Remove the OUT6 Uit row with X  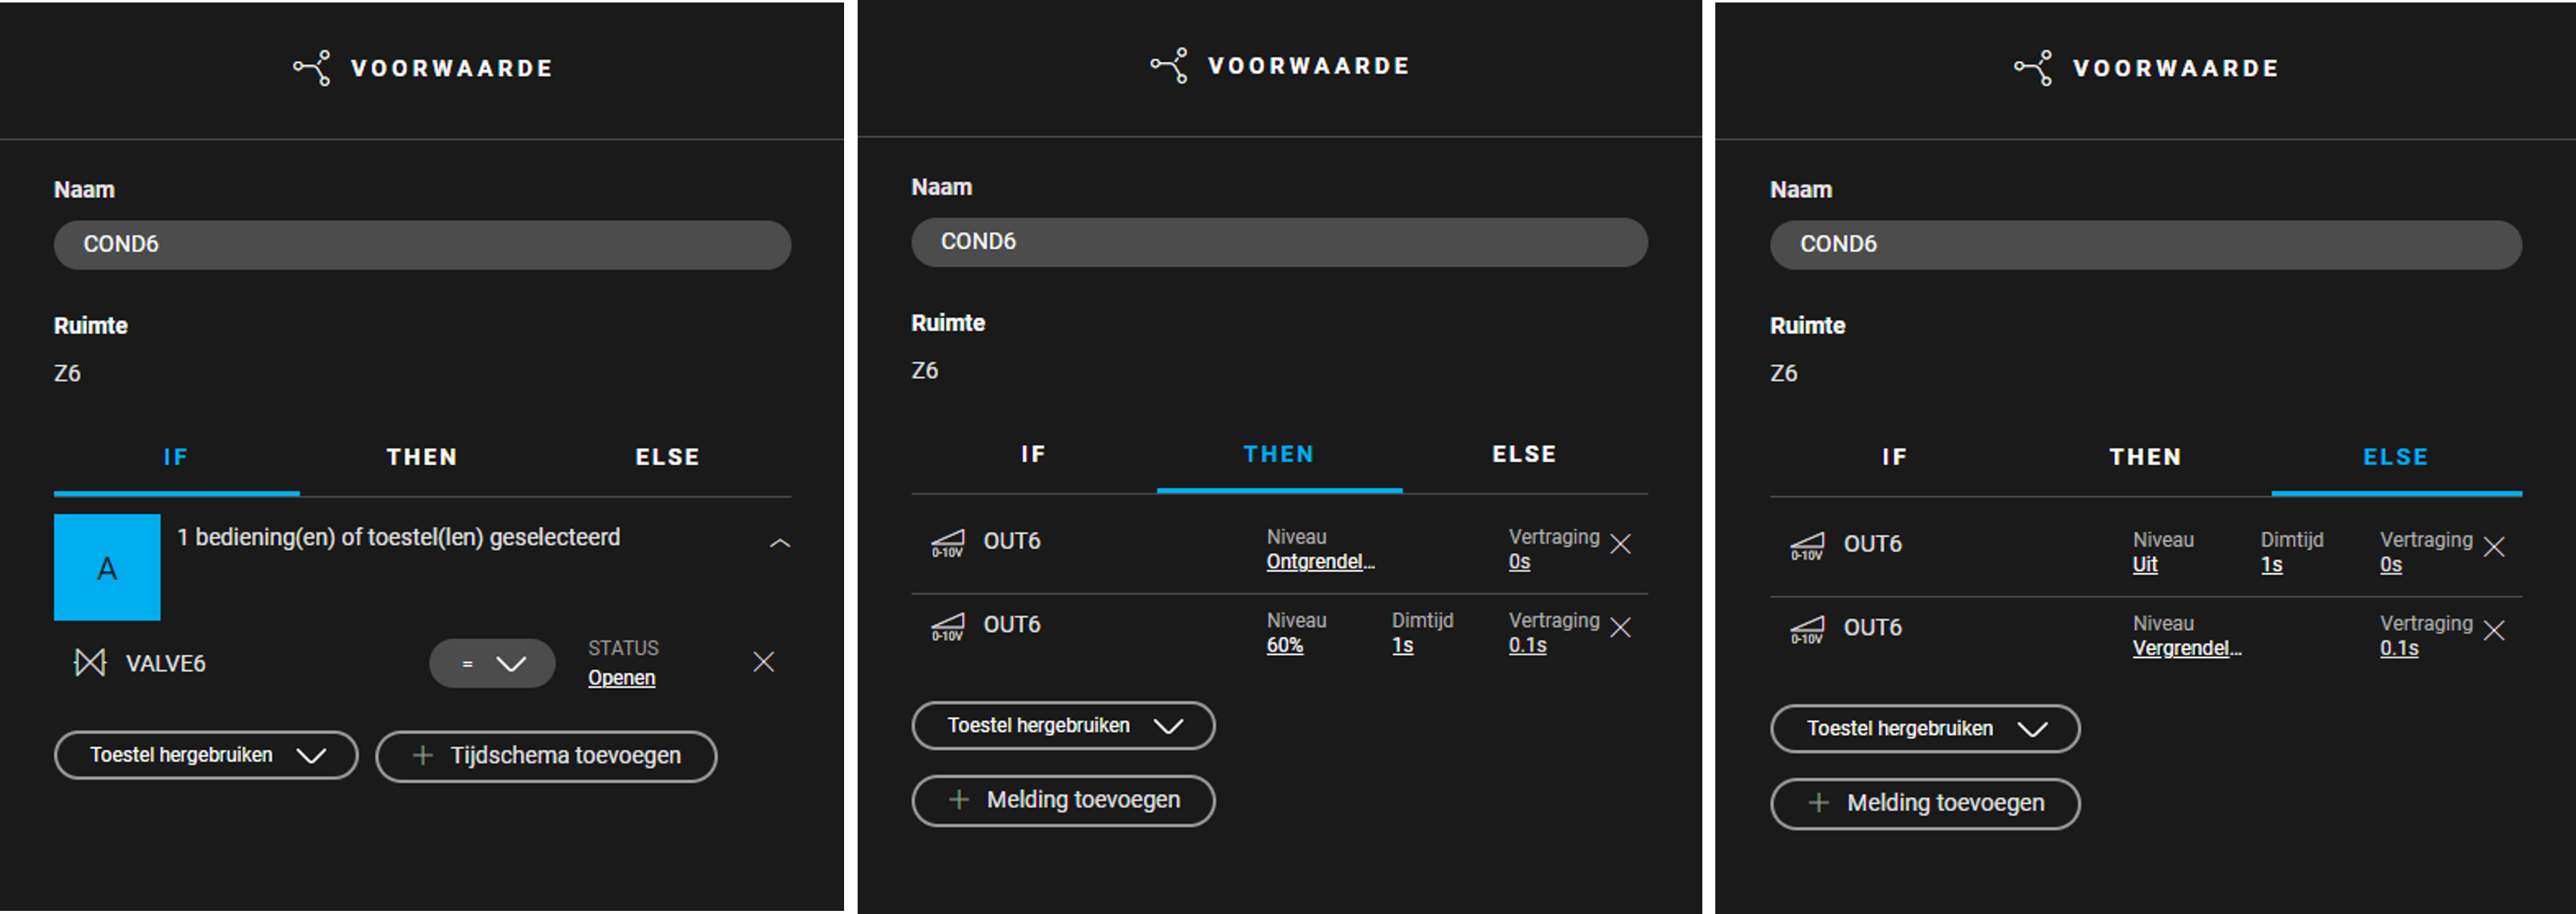tap(2494, 547)
